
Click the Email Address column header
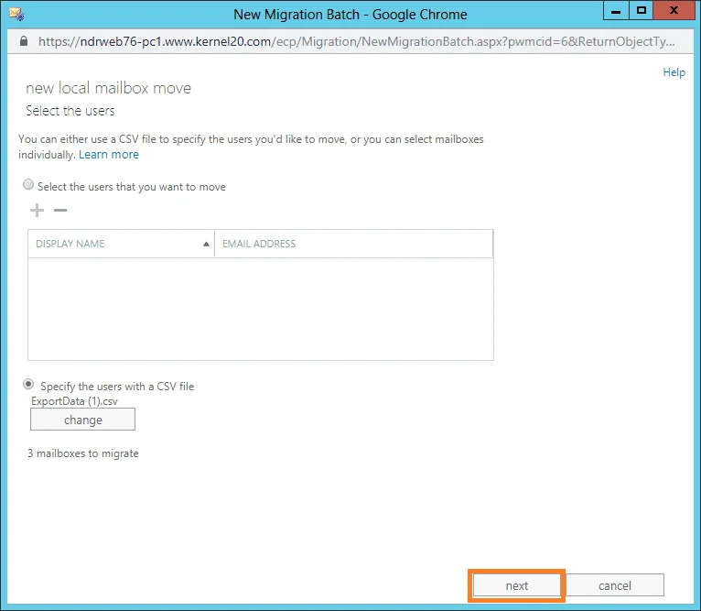pyautogui.click(x=353, y=244)
